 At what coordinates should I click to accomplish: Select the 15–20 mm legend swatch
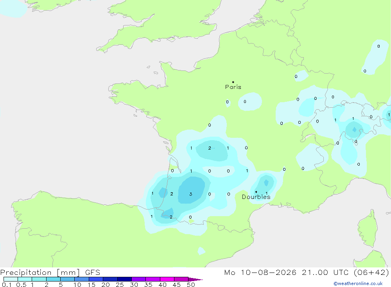point(96,279)
